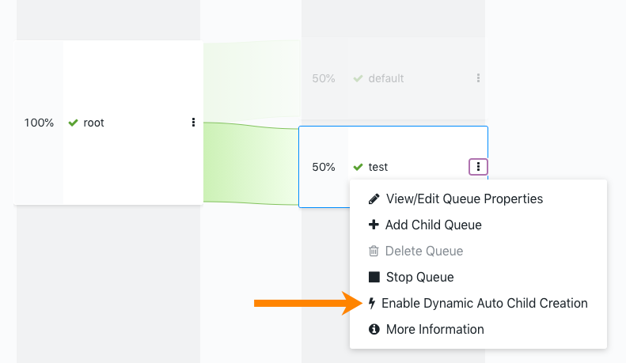Click the pencil icon beside View/Edit Queue Properties
Viewport: 626px width, 363px height.
(374, 199)
